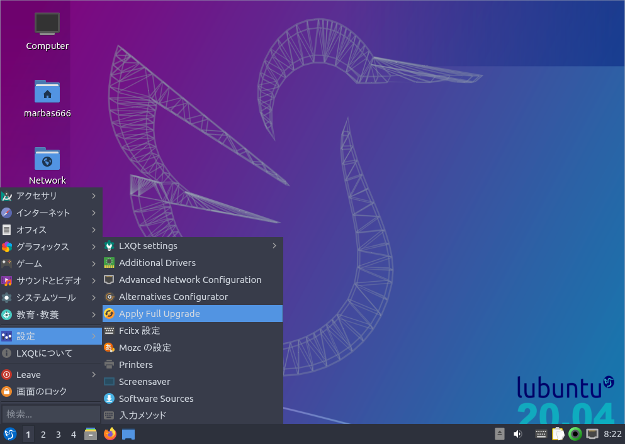Click the Additional Drivers chip icon
The image size is (625, 444).
click(x=110, y=263)
